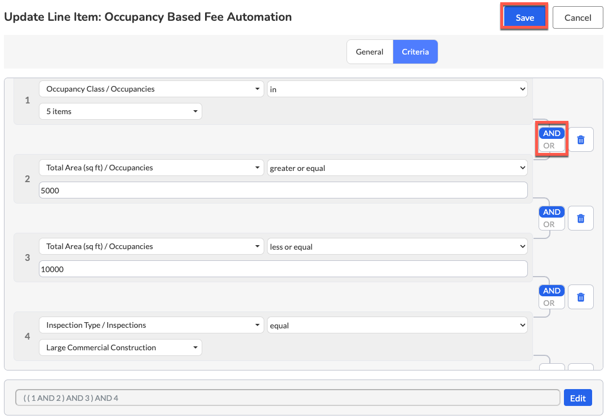Click the row number 3 label

click(x=27, y=258)
